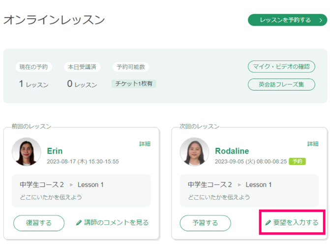Click date 2023-08-17 (木) 15:30-15:55
Screen dimensions: 330x246
[x=83, y=161]
